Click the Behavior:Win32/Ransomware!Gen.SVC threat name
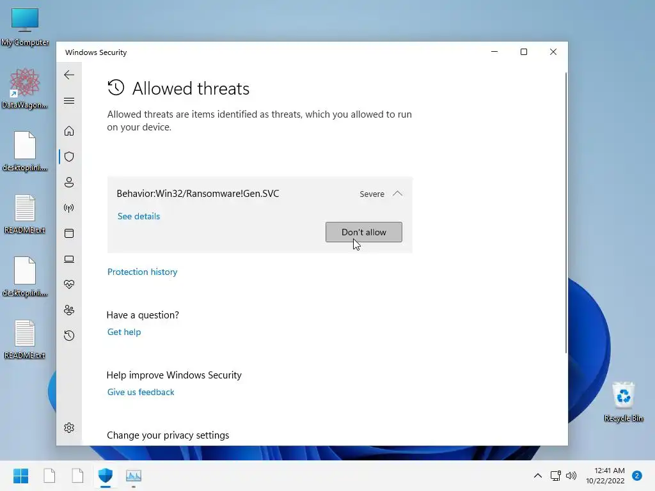This screenshot has height=491, width=655. pos(198,194)
